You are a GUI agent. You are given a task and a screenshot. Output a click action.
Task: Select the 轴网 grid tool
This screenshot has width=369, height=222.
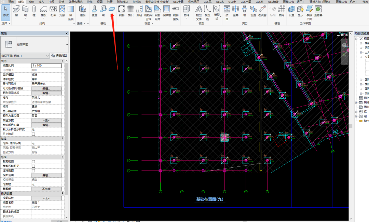point(281,11)
